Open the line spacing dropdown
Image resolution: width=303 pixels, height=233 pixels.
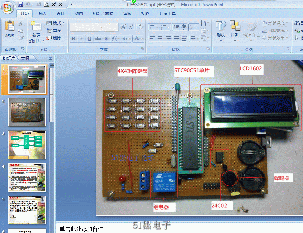(x=194, y=27)
